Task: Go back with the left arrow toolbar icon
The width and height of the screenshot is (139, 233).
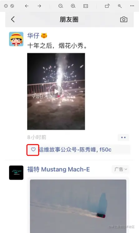Action: [x=27, y=6]
